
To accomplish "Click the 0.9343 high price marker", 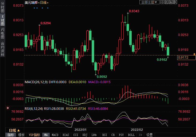I will [134, 11].
